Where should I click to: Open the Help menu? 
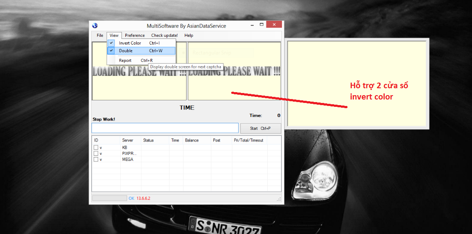tap(189, 35)
